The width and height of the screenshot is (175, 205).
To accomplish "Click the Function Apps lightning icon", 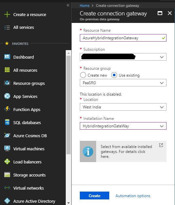I will [7, 109].
